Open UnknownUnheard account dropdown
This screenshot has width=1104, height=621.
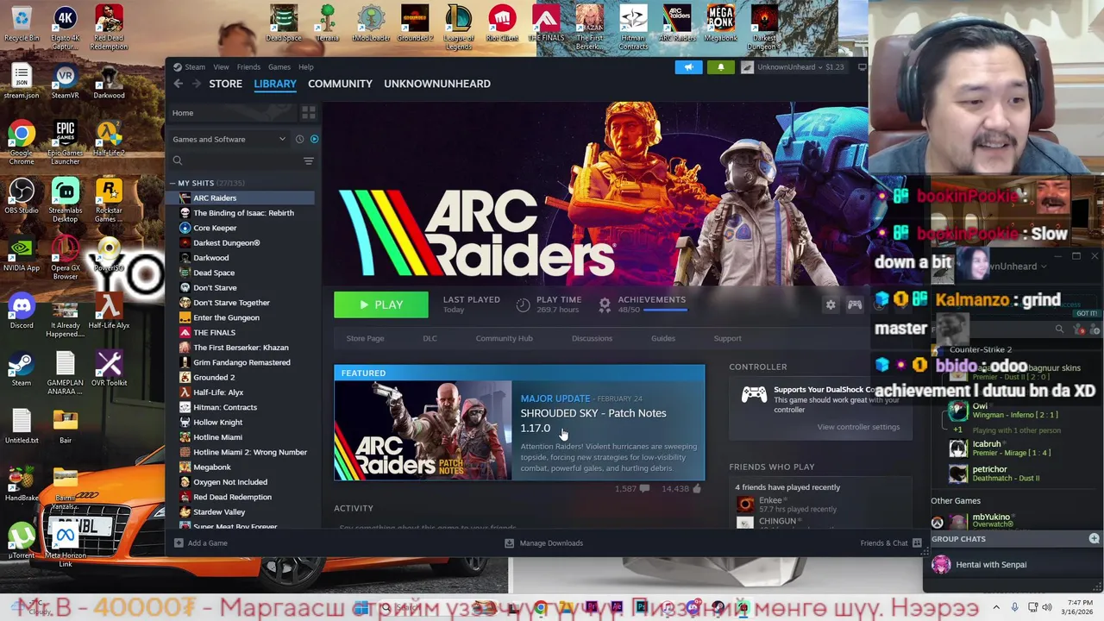coord(793,67)
